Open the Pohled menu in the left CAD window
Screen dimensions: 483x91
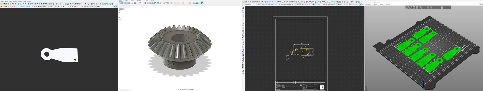pyautogui.click(x=6, y=1)
